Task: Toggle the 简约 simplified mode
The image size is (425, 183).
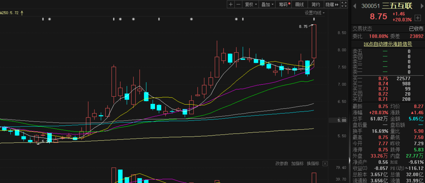Action: click(x=316, y=4)
